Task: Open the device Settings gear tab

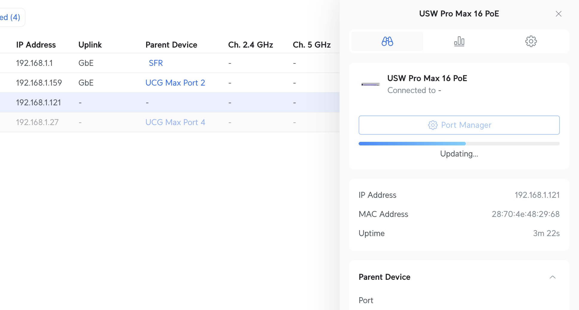Action: [x=531, y=41]
